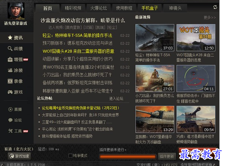
Task: Click the 凯瑞 video author link
Action: (x=100, y=27)
